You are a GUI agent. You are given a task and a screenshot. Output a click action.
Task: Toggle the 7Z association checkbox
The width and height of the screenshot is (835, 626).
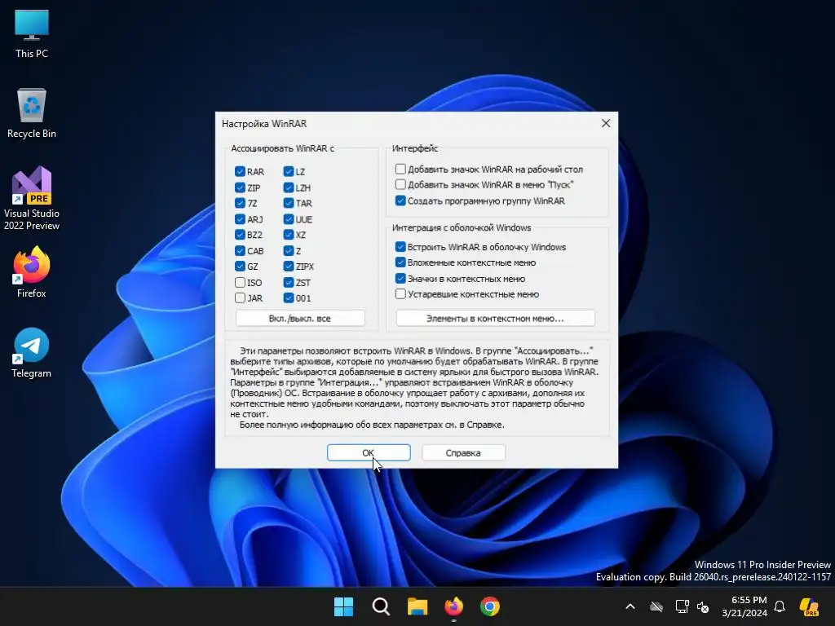pos(240,203)
